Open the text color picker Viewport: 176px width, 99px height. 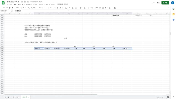(x=66, y=8)
